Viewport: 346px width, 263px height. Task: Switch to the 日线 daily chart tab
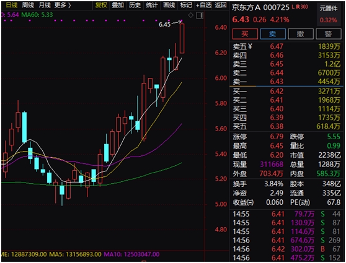pyautogui.click(x=12, y=5)
